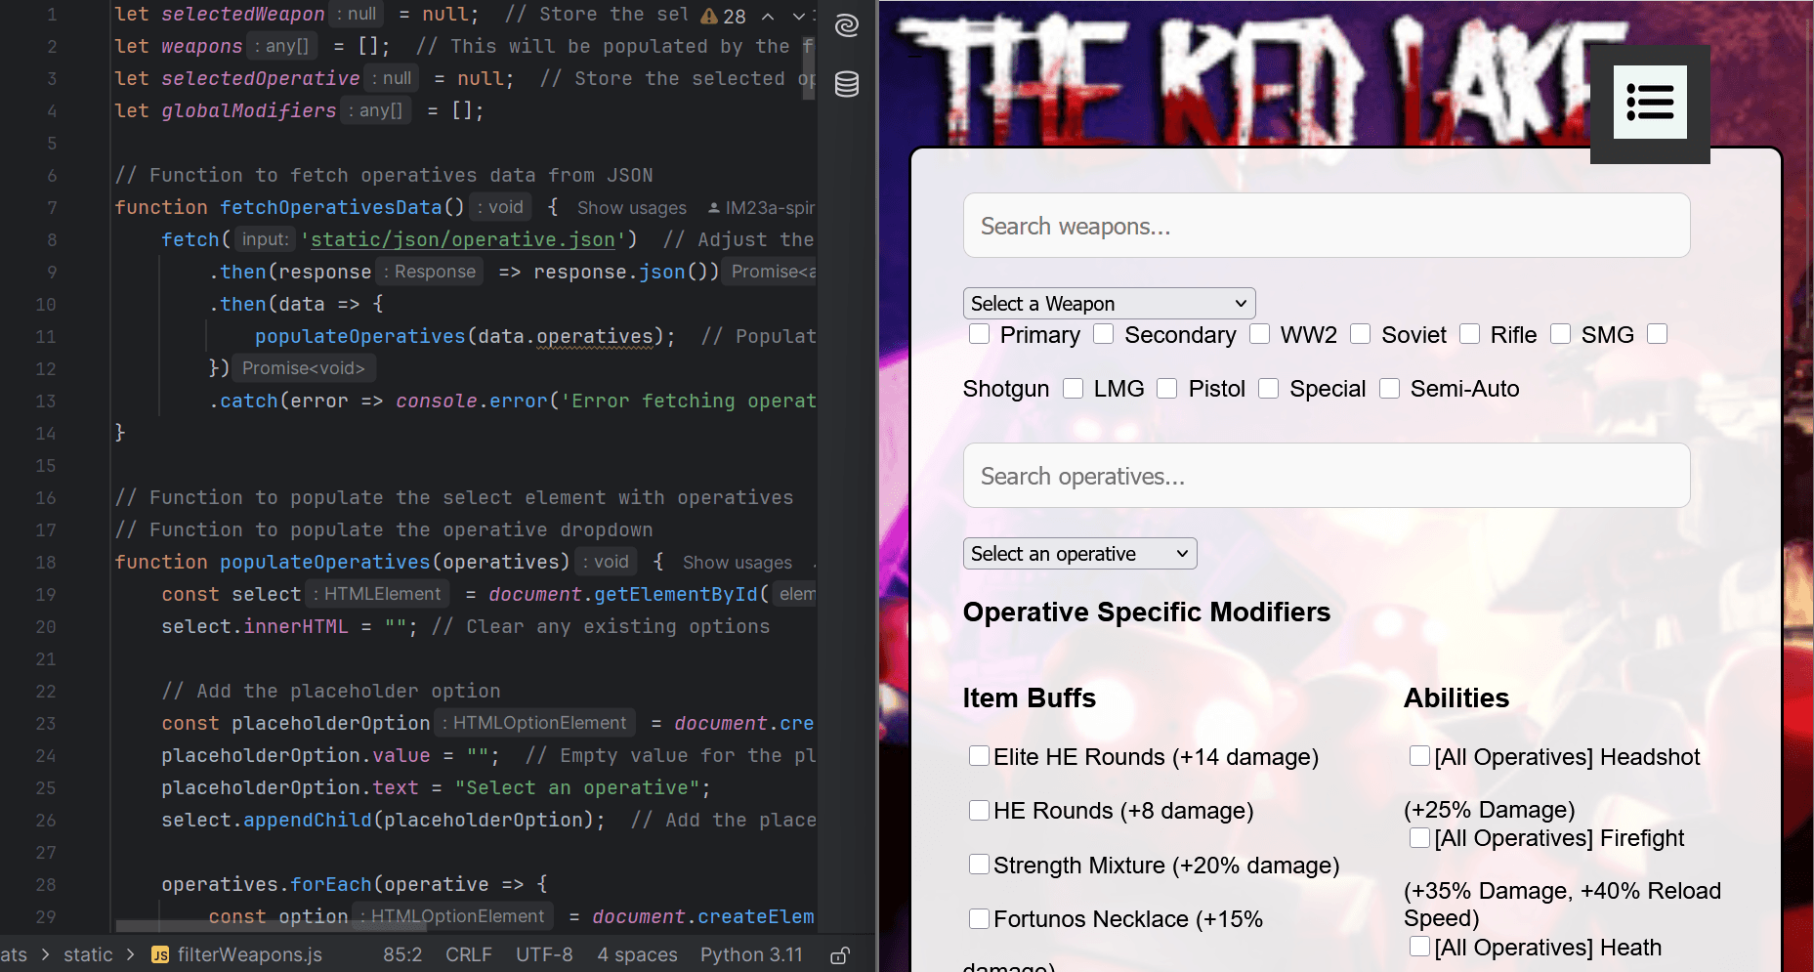
Task: Click the code author icon beside fetchOperativesData
Action: pos(714,208)
